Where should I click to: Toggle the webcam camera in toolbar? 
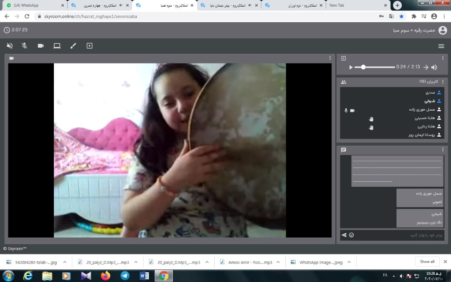(x=41, y=46)
